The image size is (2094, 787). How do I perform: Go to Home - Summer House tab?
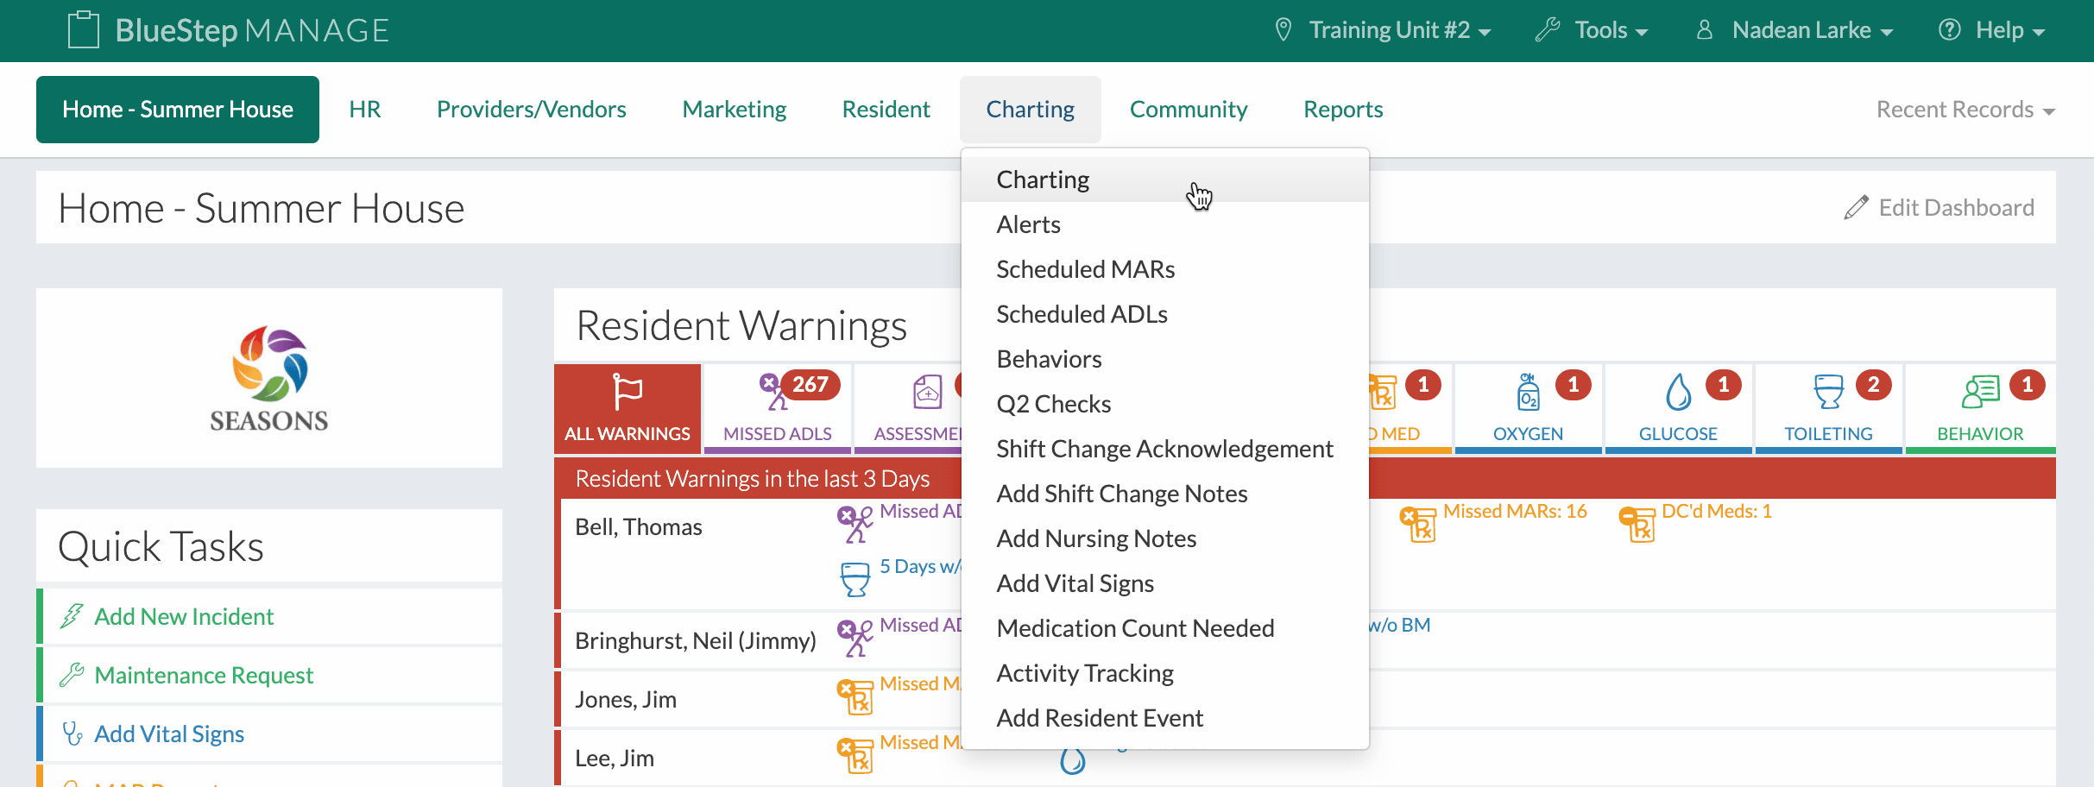pos(178,110)
